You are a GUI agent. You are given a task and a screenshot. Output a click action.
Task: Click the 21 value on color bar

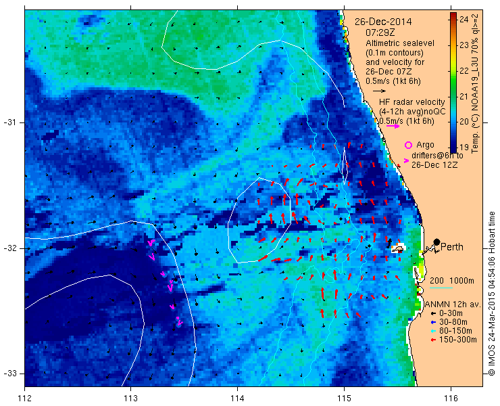tap(464, 96)
